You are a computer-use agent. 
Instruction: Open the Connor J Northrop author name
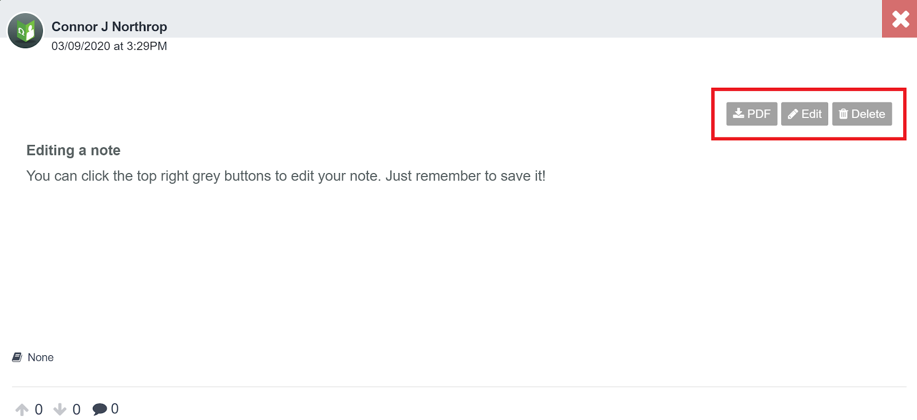coord(109,27)
